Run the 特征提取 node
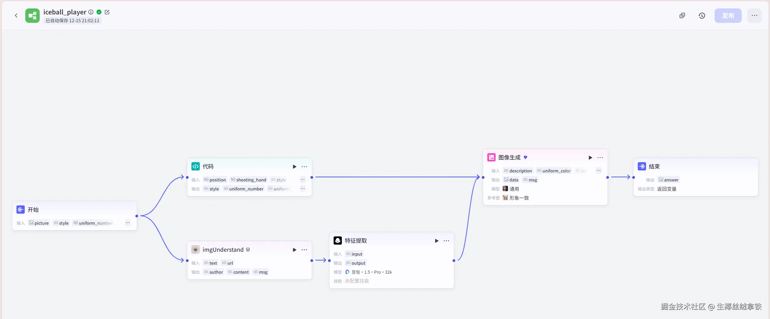Image resolution: width=770 pixels, height=319 pixels. (437, 241)
